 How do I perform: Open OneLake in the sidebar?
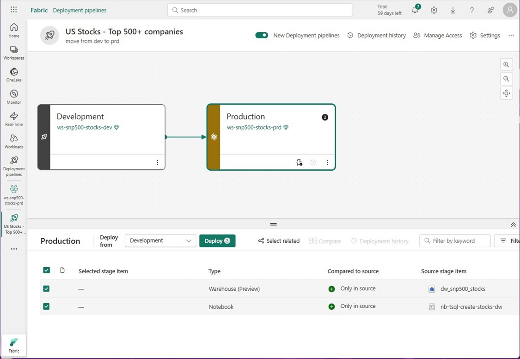click(x=14, y=75)
